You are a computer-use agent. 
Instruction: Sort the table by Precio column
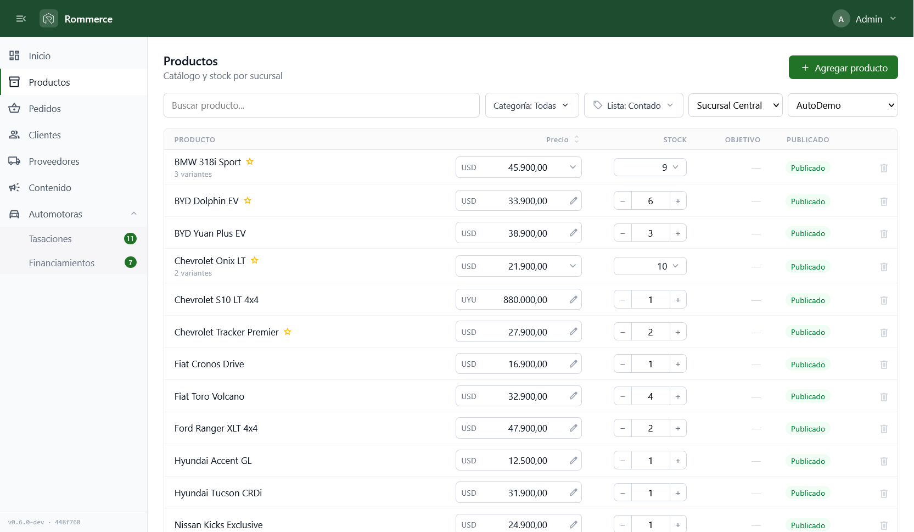pos(563,139)
